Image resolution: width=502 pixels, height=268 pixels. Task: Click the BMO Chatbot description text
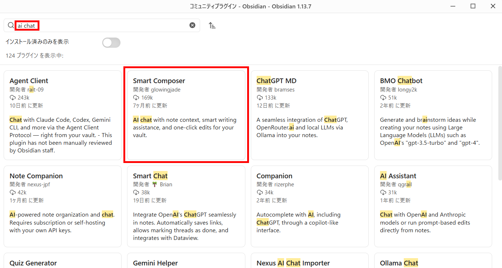pyautogui.click(x=430, y=131)
